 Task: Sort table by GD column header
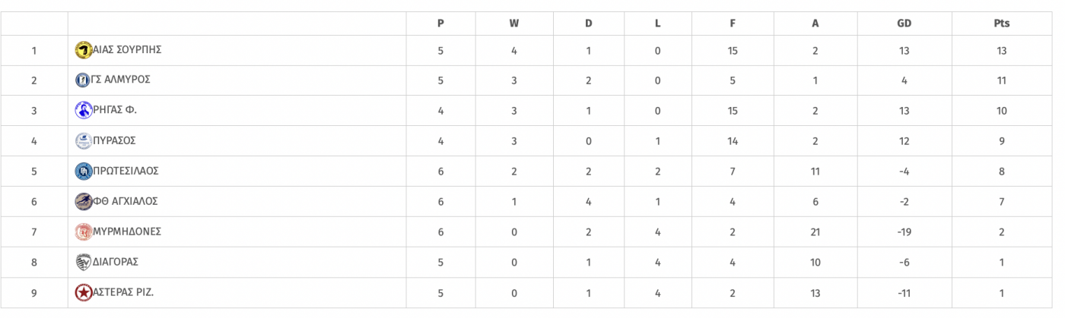904,24
